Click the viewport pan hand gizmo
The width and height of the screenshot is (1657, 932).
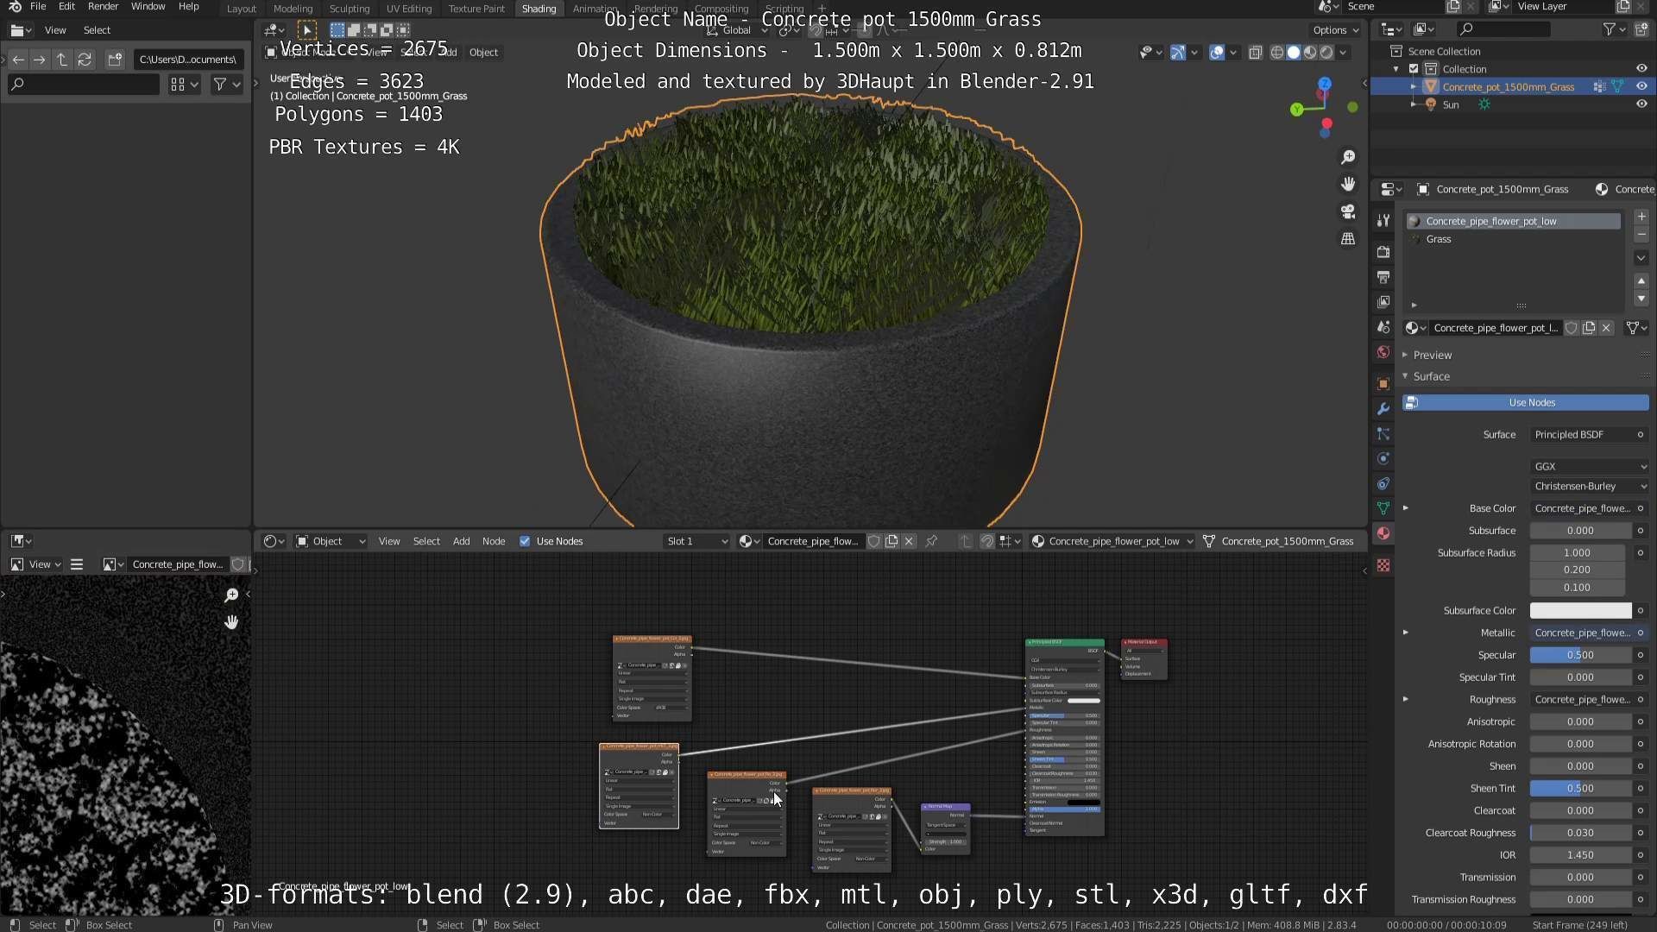pyautogui.click(x=1348, y=184)
